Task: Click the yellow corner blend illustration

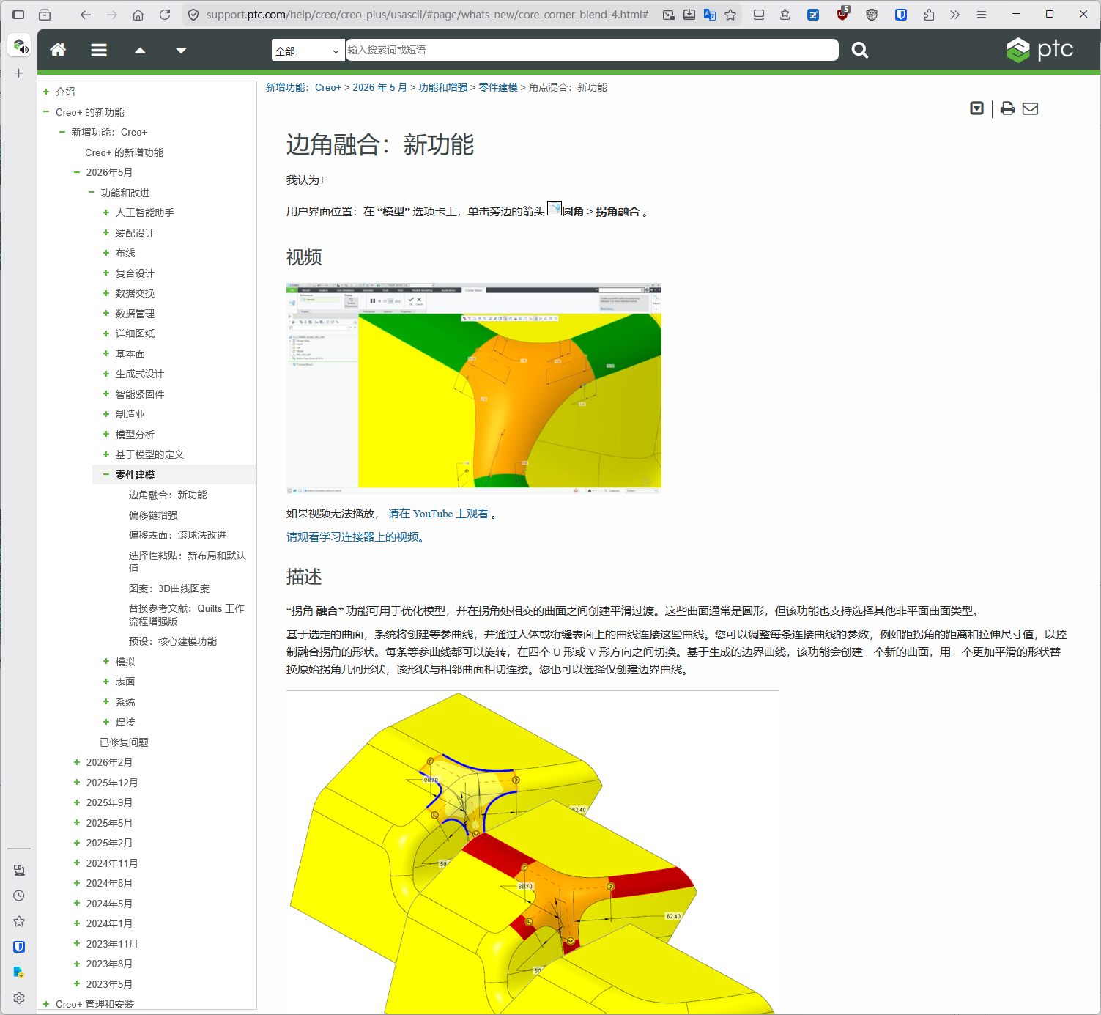Action: coord(533,853)
